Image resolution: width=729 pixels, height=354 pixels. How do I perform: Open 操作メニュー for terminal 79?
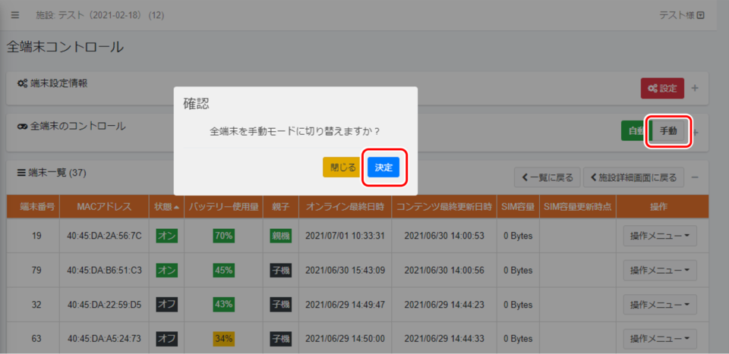(660, 270)
